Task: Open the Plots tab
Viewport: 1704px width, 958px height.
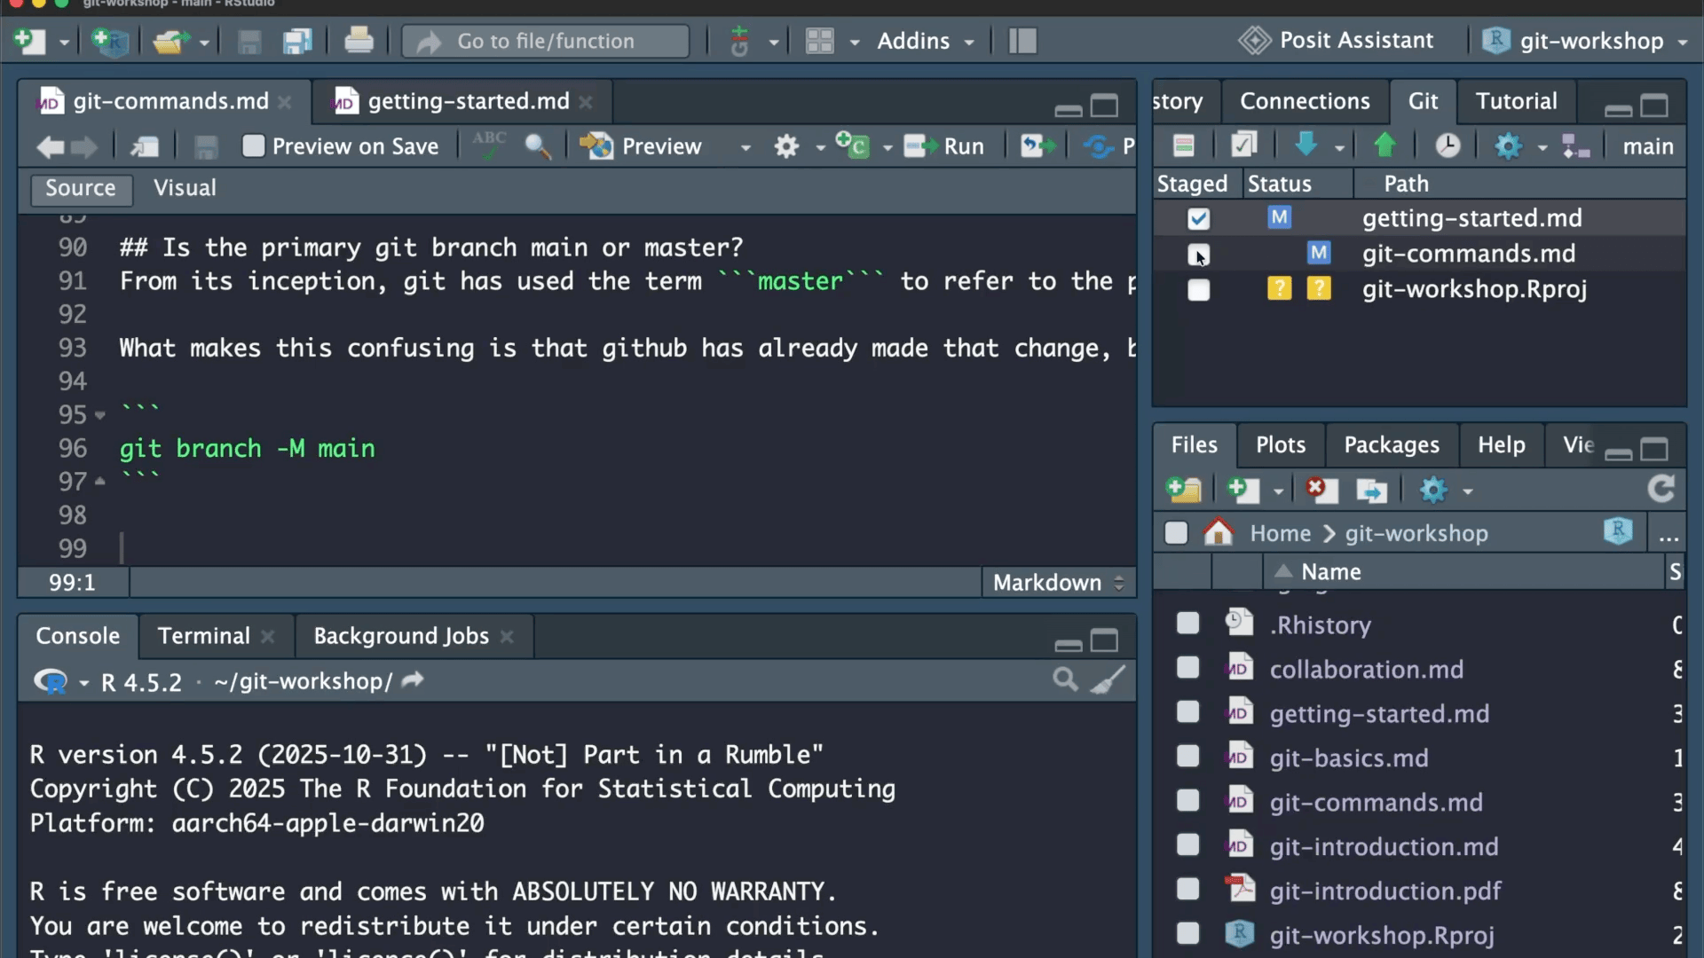Action: [x=1281, y=444]
